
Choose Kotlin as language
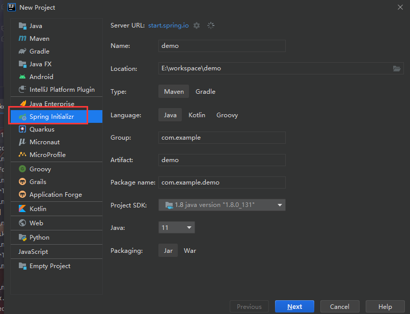click(197, 115)
